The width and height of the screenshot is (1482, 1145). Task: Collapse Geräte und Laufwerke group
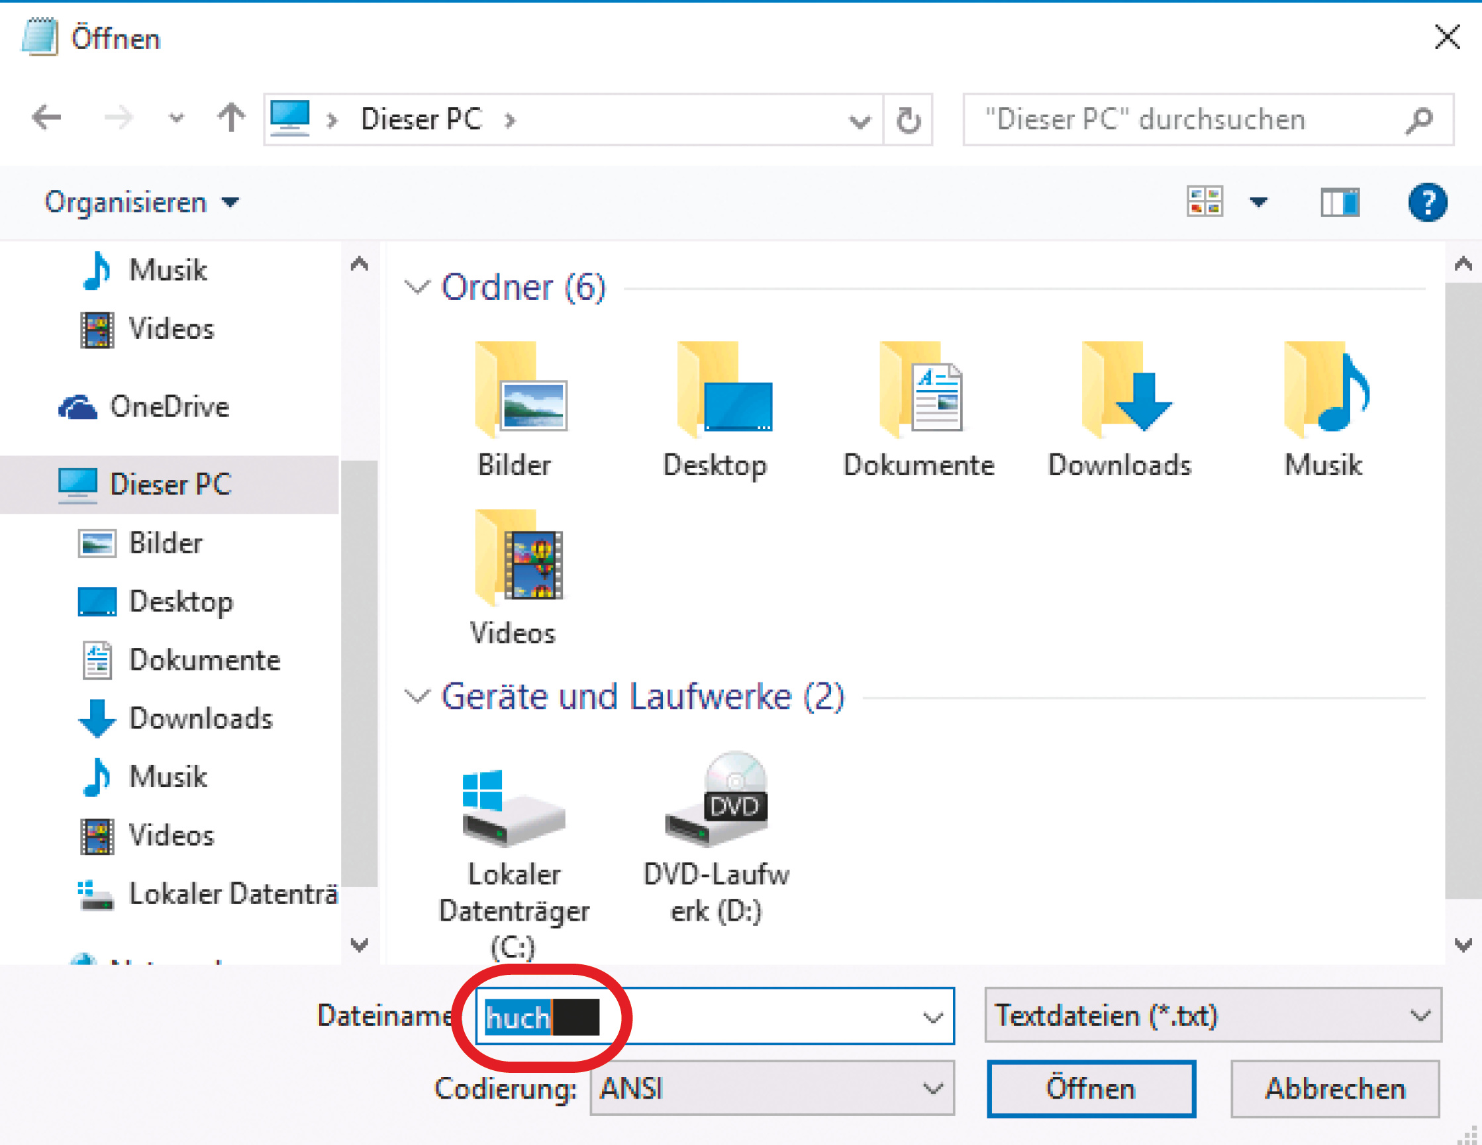pyautogui.click(x=417, y=697)
